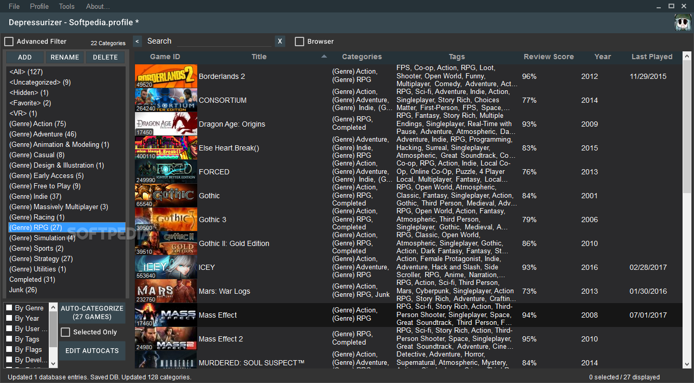Select the (Genre) Adventure (46) category
The height and width of the screenshot is (383, 694).
pos(66,134)
